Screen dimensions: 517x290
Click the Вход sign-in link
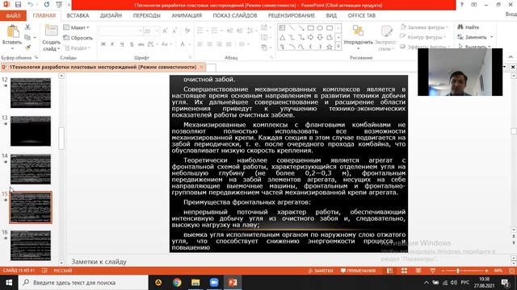[x=511, y=14]
